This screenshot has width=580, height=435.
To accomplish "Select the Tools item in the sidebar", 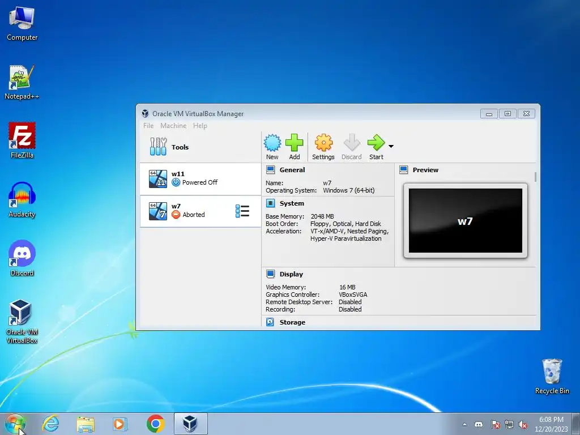I will click(x=200, y=147).
